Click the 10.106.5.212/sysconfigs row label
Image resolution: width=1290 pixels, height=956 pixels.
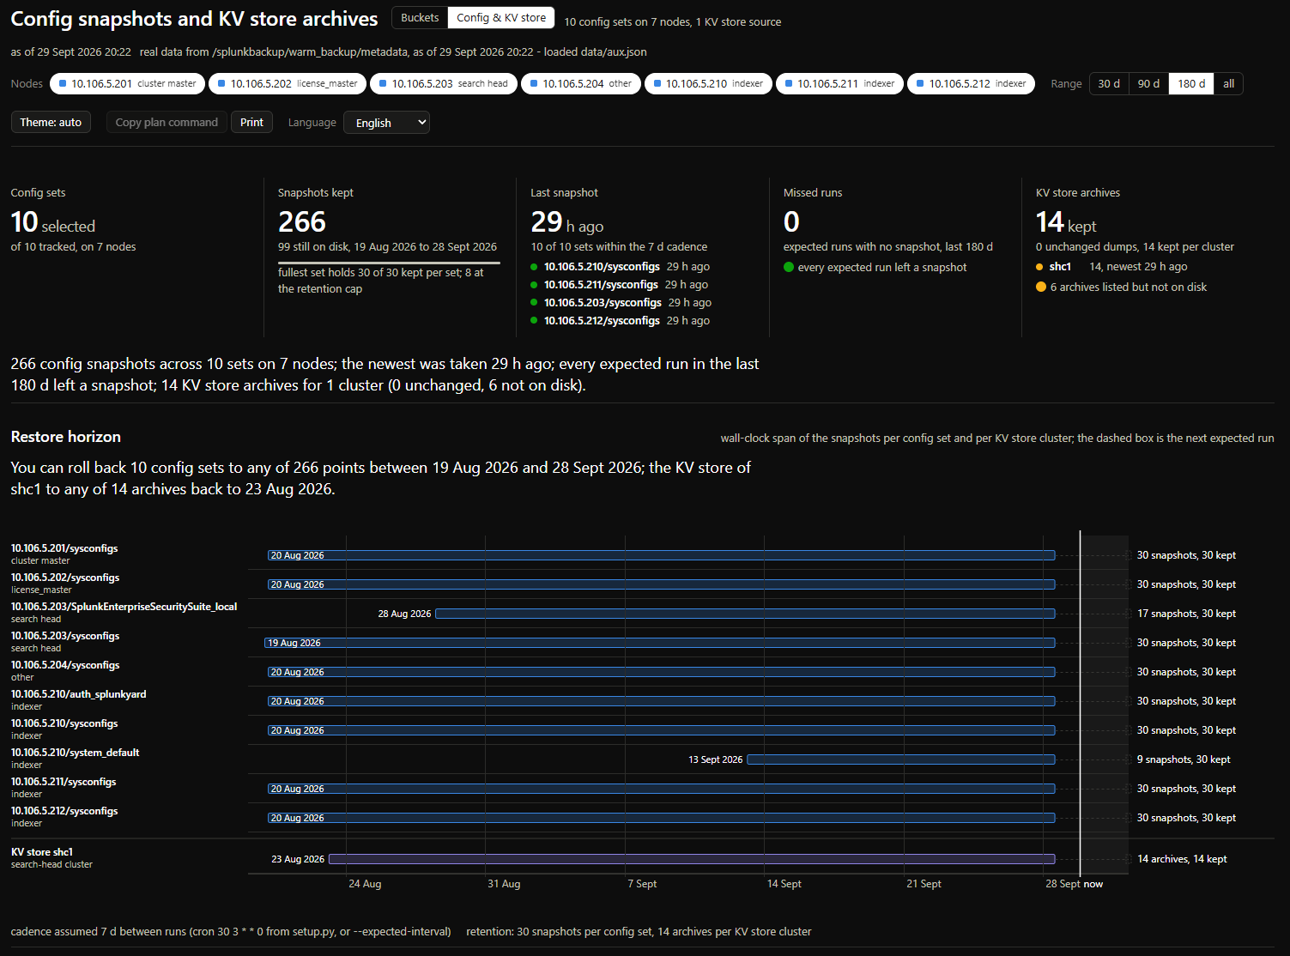[64, 811]
